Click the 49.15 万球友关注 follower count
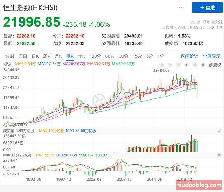Screen dimensions: 224x192 (206, 22)
